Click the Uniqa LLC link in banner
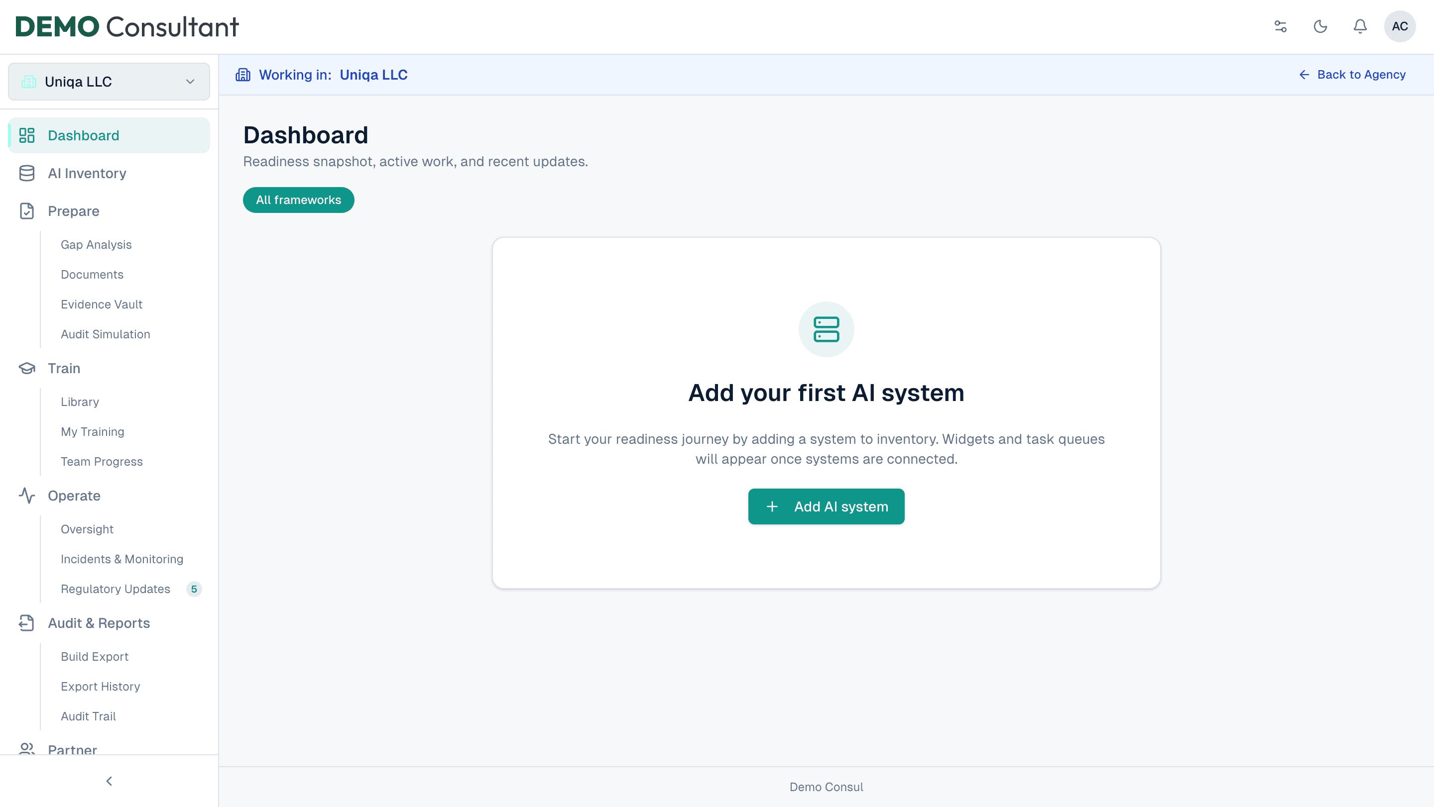1434x807 pixels. tap(373, 75)
